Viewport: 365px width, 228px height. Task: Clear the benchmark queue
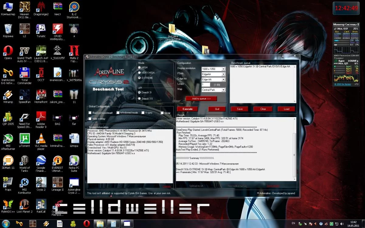263,109
